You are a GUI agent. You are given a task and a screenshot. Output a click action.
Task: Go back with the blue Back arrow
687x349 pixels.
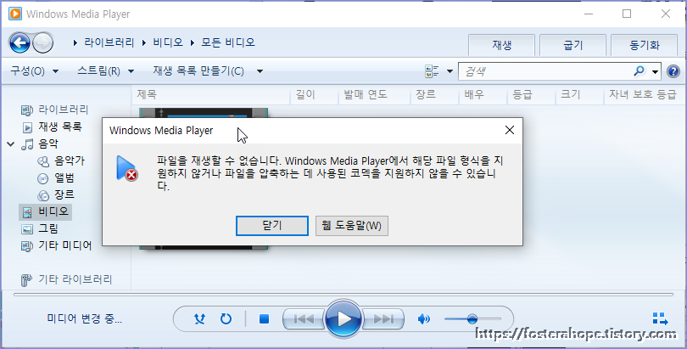coord(20,43)
